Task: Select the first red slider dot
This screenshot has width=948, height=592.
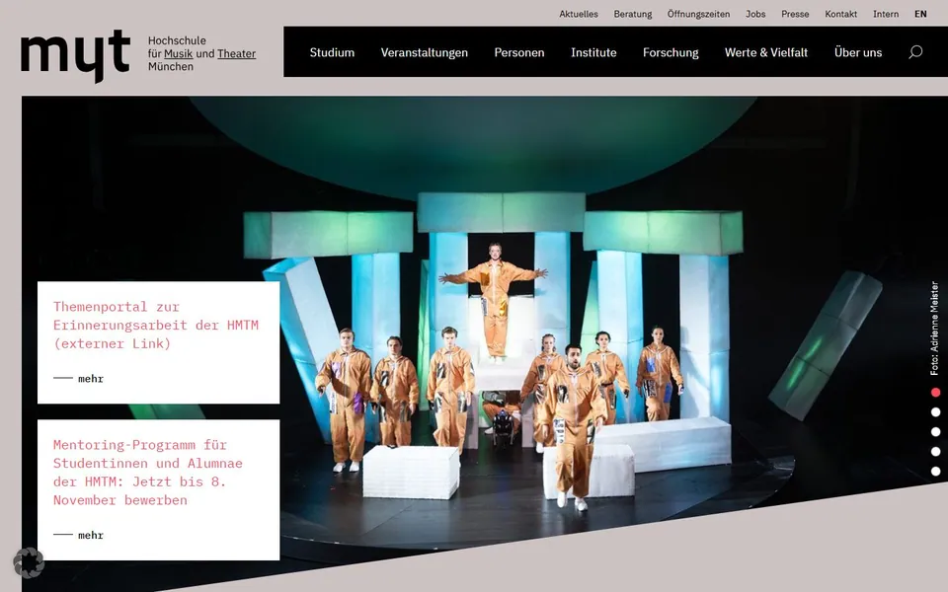Action: point(935,393)
